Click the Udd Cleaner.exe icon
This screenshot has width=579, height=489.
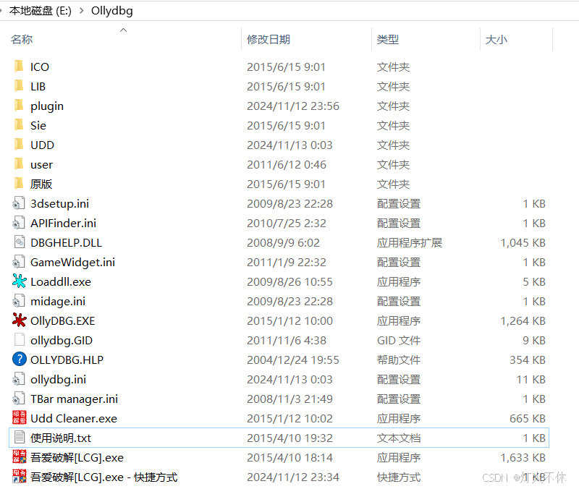tap(20, 418)
